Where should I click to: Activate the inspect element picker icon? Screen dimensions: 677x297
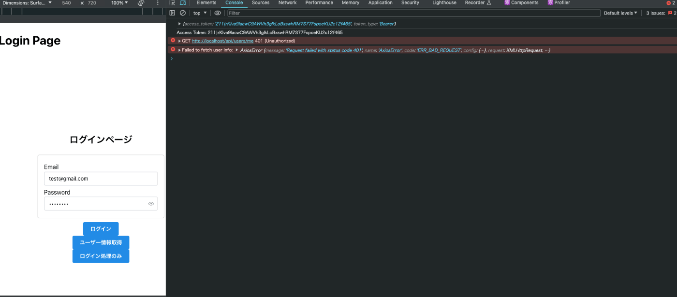(x=173, y=3)
